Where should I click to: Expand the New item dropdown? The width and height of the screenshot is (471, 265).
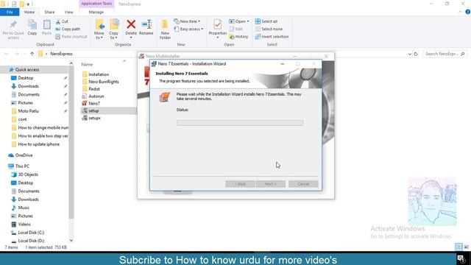pyautogui.click(x=187, y=21)
